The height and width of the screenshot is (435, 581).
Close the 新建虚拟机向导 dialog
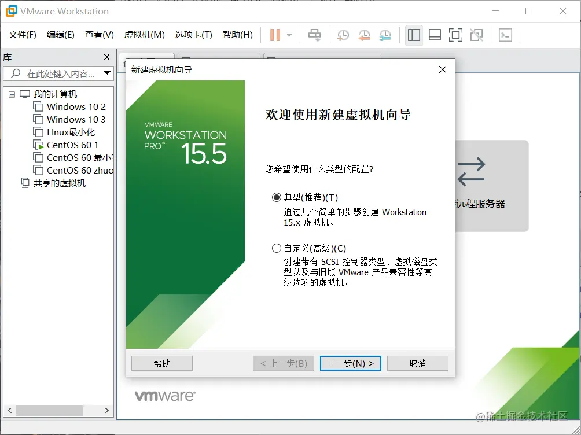443,69
